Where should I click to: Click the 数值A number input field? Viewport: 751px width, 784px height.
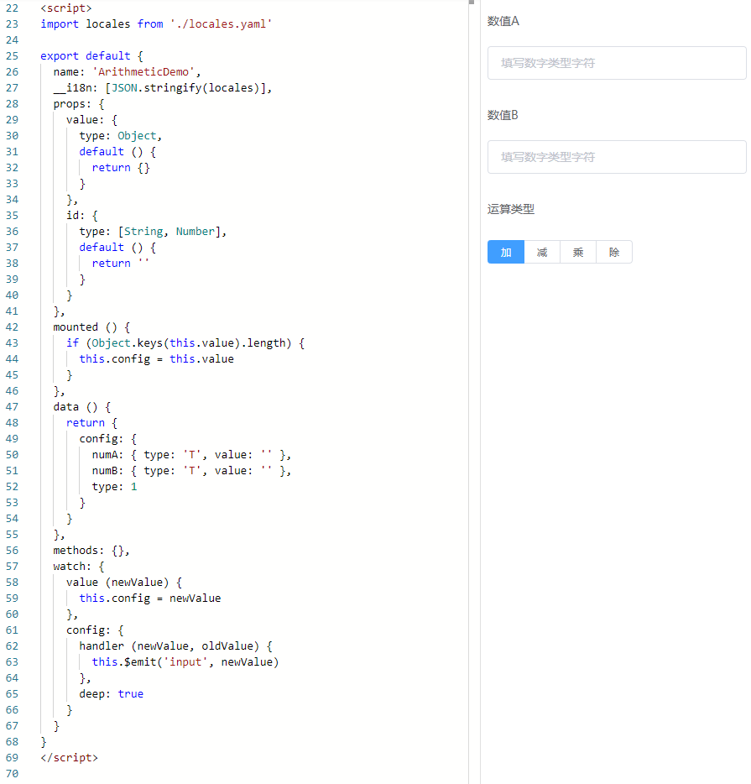coord(616,63)
